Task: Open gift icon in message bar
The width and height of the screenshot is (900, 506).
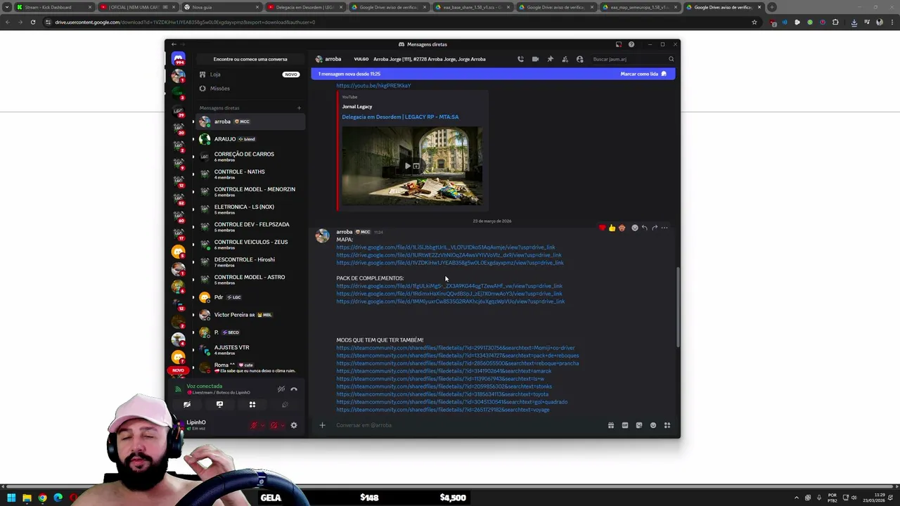Action: (610, 425)
